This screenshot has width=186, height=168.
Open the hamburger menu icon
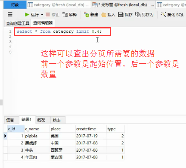pos(10,14)
